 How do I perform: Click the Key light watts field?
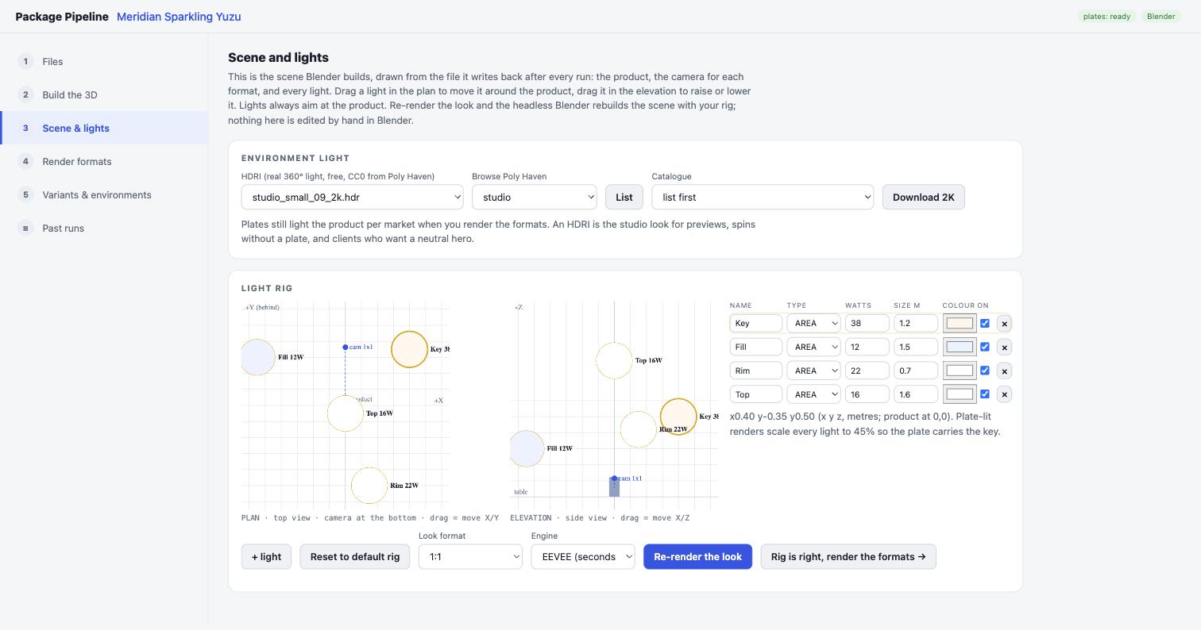coord(867,324)
